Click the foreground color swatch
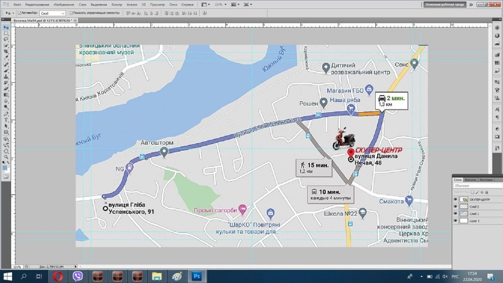Image resolution: width=503 pixels, height=283 pixels. (x=5, y=167)
